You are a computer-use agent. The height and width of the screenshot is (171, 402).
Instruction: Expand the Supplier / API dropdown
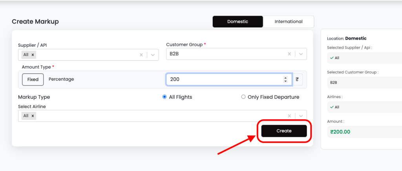point(153,55)
